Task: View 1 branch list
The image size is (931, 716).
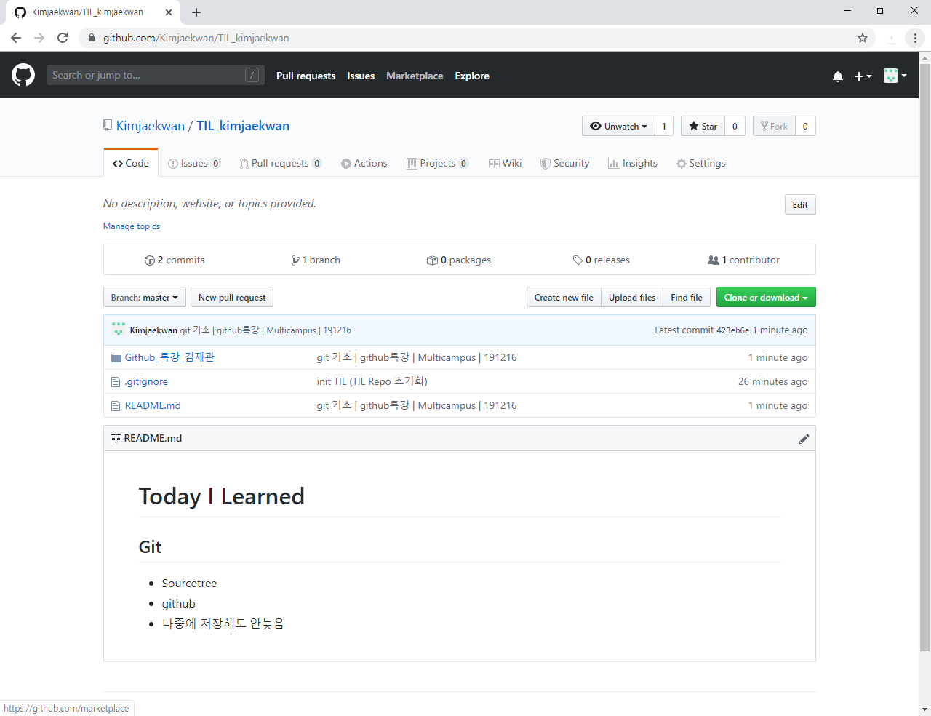Action: (x=316, y=260)
